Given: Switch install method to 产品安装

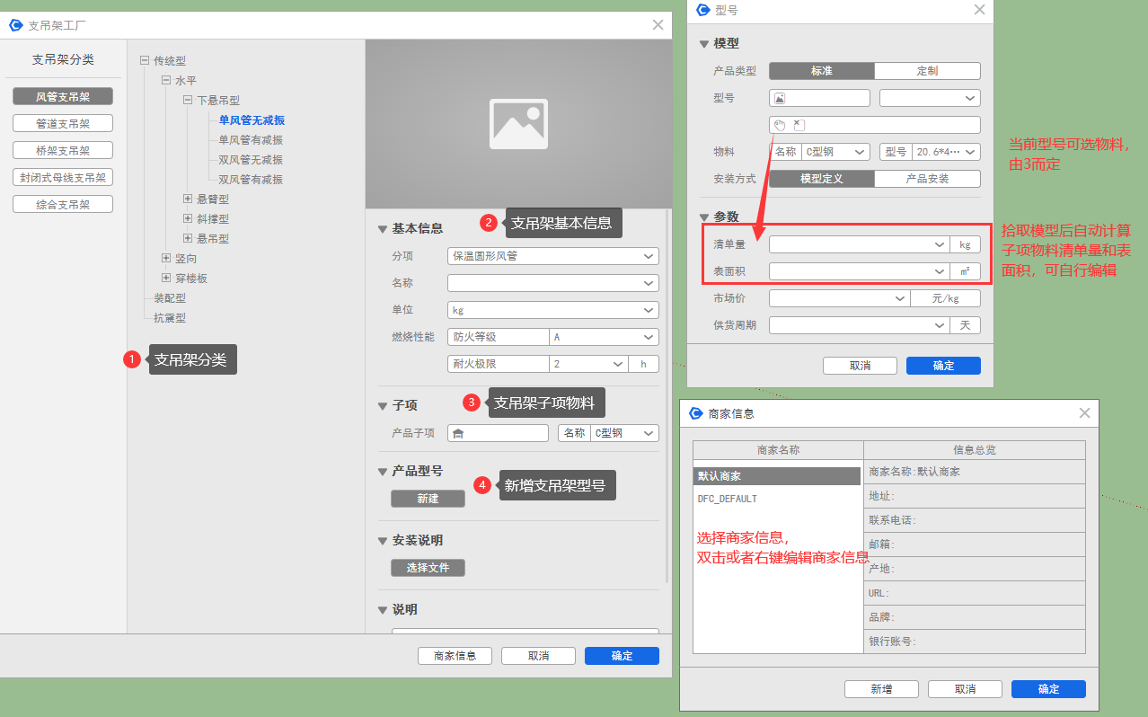Looking at the screenshot, I should tap(927, 179).
